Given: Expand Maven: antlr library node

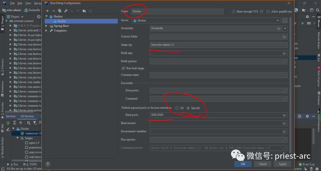Looking at the screenshot, I should point(10,30).
